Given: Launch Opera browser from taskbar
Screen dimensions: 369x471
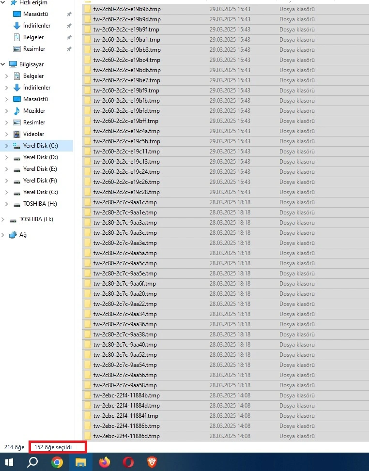Looking at the screenshot, I should (128, 462).
